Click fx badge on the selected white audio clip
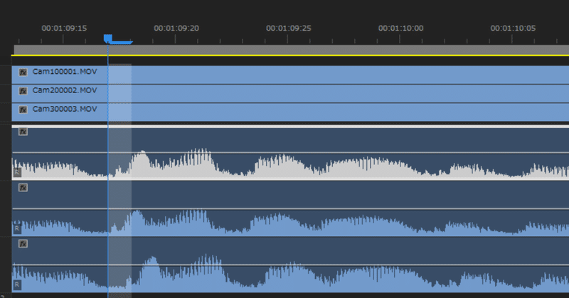This screenshot has width=569, height=298. [x=23, y=132]
